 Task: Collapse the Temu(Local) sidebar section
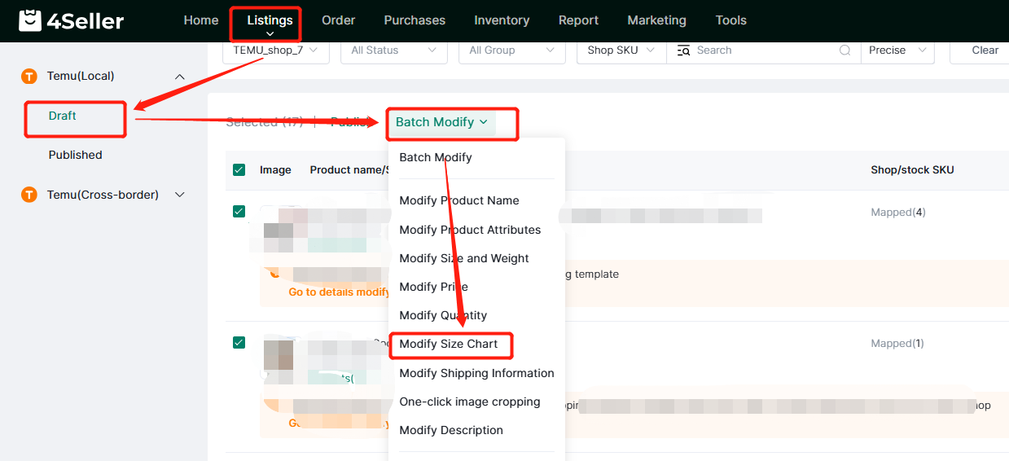(180, 77)
